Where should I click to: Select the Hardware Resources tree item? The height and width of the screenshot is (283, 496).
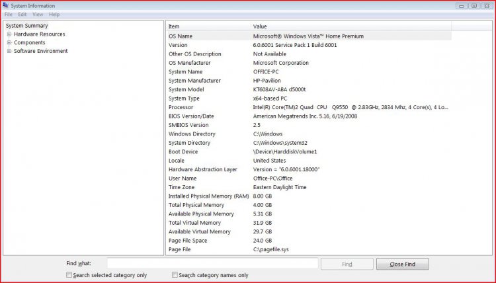[39, 34]
